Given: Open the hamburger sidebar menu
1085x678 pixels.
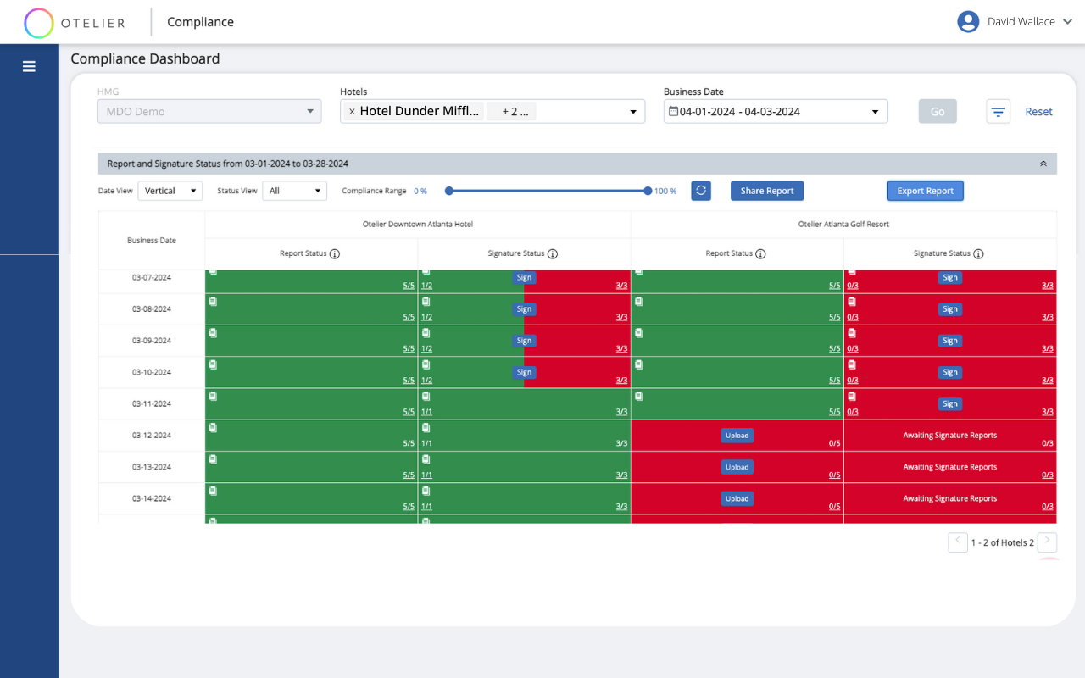Looking at the screenshot, I should point(29,66).
